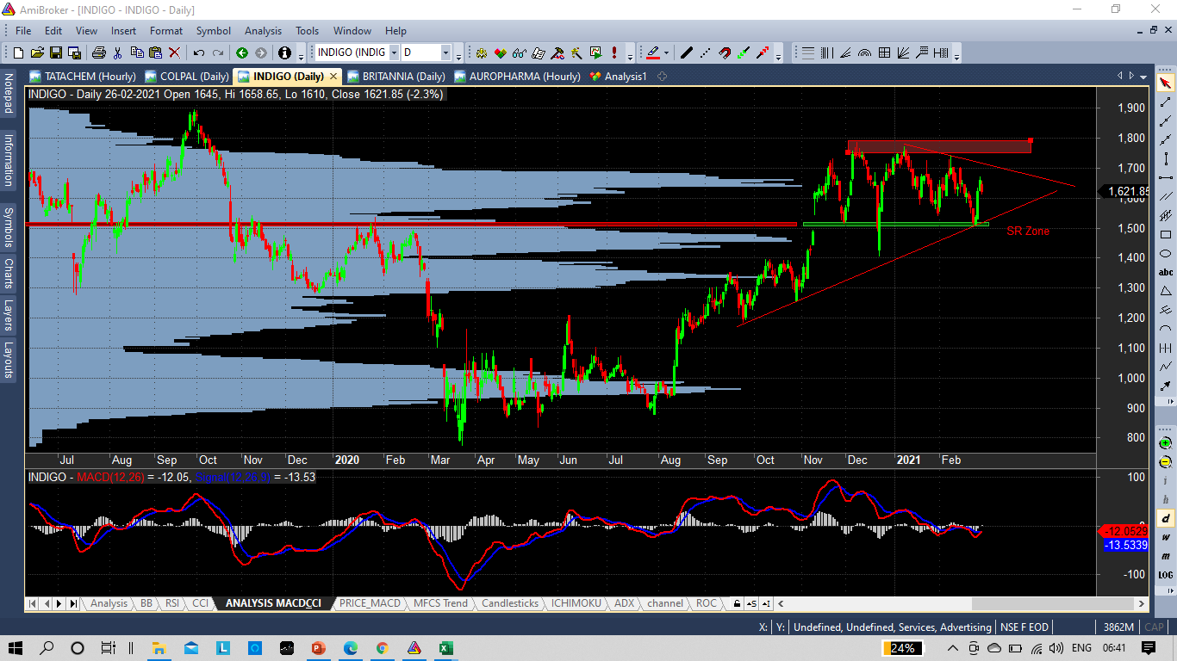
Task: Open the Window menu
Action: coord(352,30)
